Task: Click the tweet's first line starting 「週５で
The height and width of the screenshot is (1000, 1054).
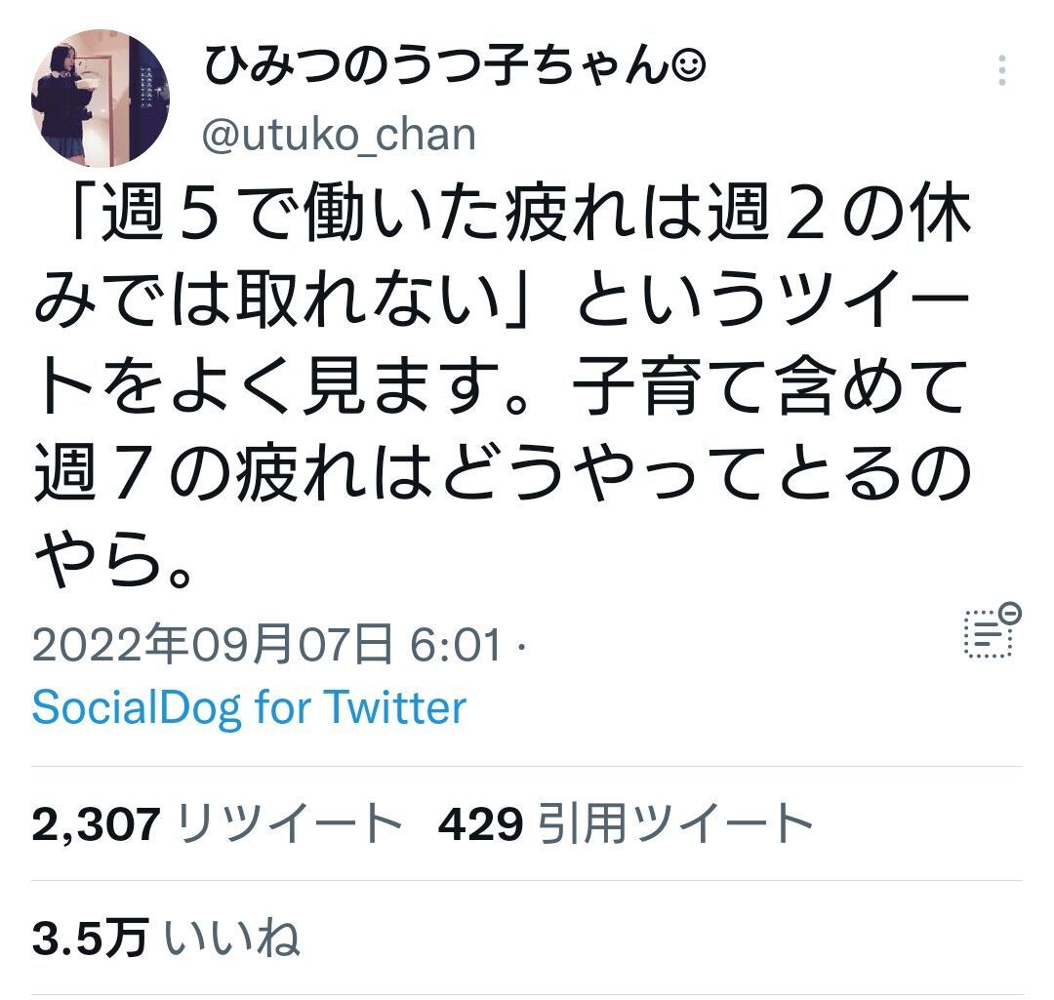Action: point(520,214)
